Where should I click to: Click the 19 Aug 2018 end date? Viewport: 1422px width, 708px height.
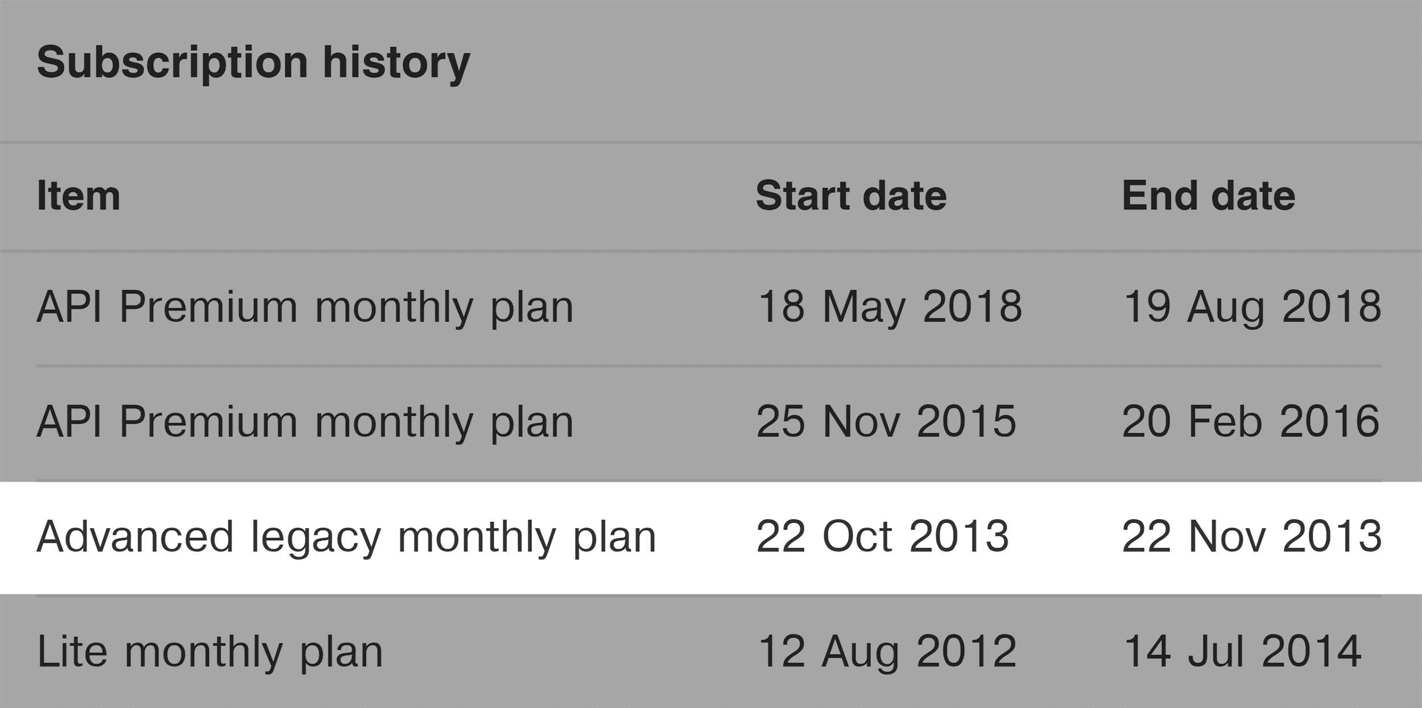(1252, 307)
